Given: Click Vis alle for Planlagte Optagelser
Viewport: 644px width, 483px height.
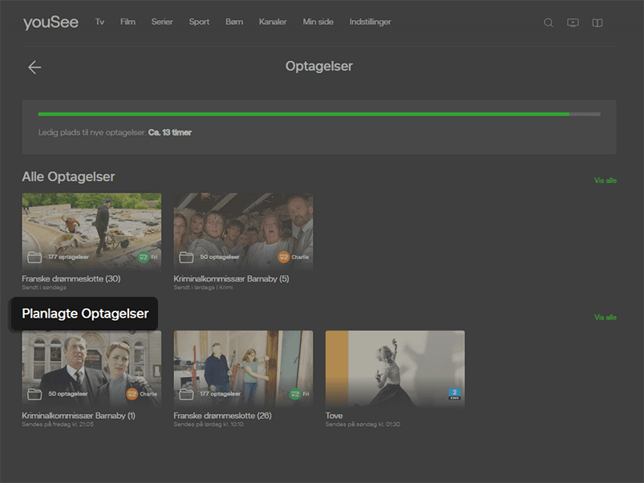Looking at the screenshot, I should [x=605, y=318].
